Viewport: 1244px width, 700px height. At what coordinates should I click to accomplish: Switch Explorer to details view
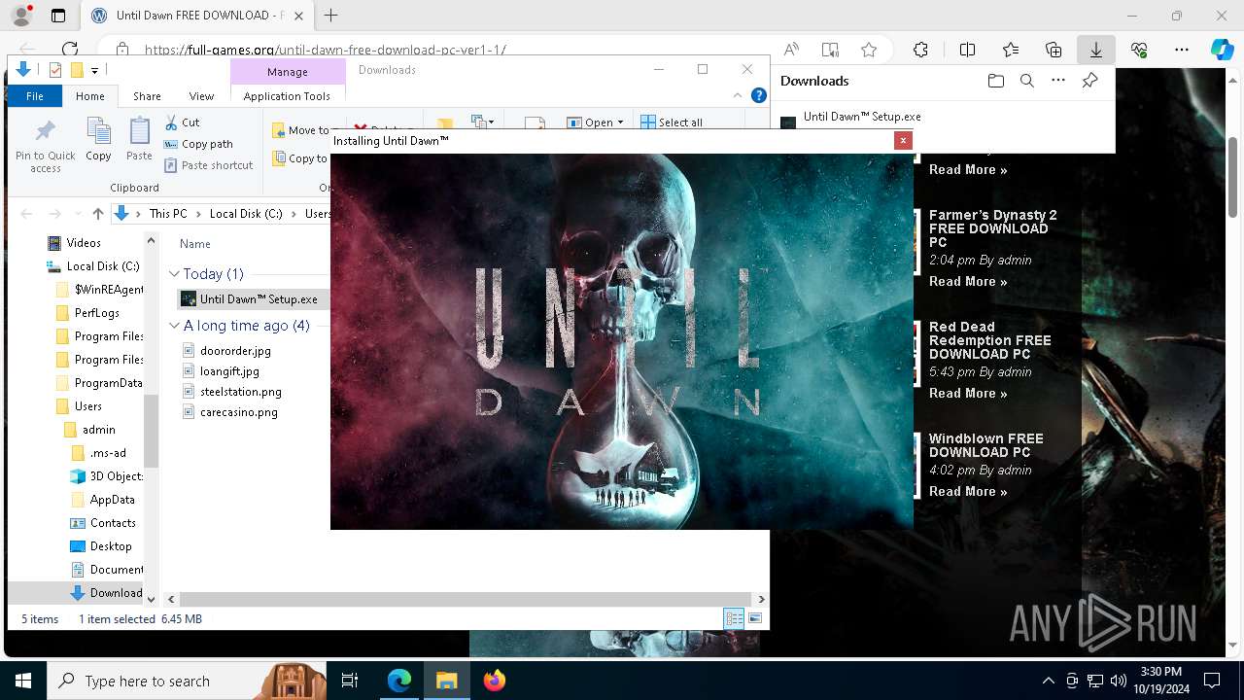(x=734, y=618)
